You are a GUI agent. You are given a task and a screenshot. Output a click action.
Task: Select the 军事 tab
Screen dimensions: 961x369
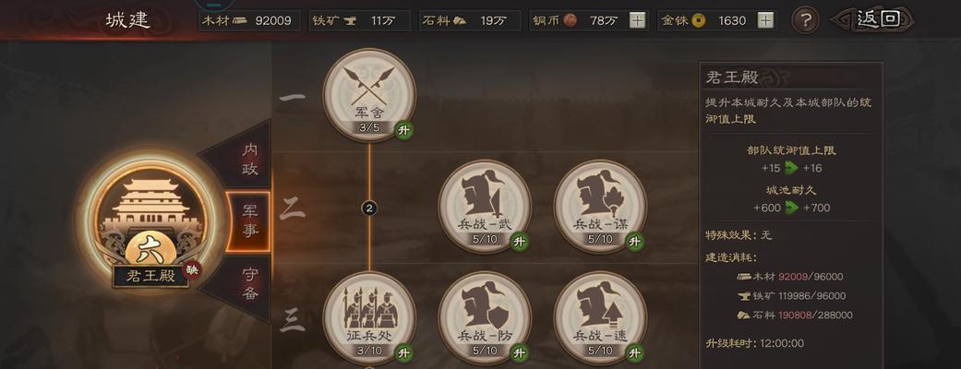[248, 221]
